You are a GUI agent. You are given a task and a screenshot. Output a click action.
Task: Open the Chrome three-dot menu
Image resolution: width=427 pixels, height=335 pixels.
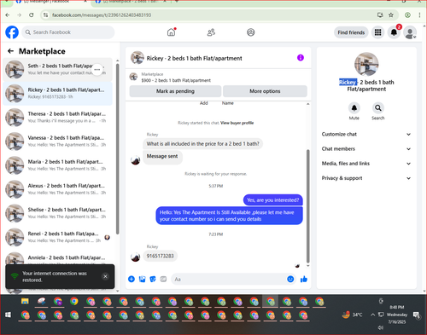[419, 15]
